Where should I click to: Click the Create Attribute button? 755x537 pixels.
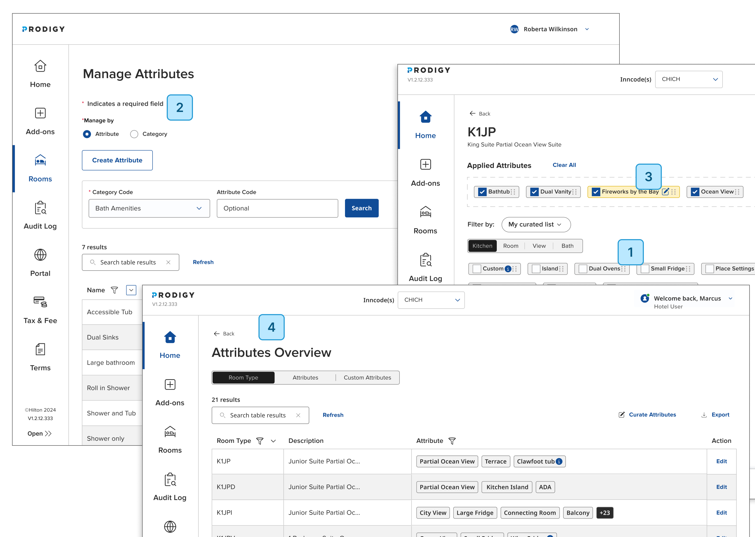[x=117, y=160]
